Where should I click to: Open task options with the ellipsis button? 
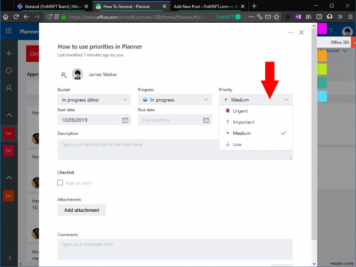tap(290, 32)
